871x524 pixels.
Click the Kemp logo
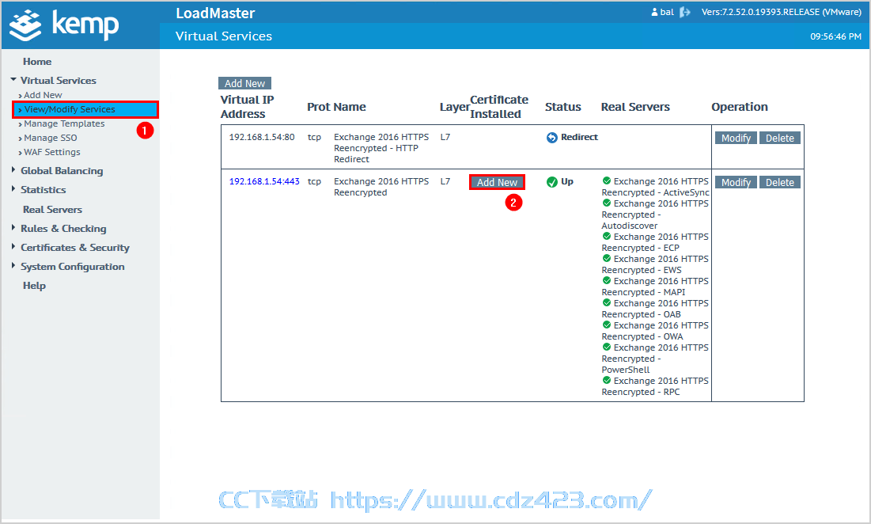64,25
